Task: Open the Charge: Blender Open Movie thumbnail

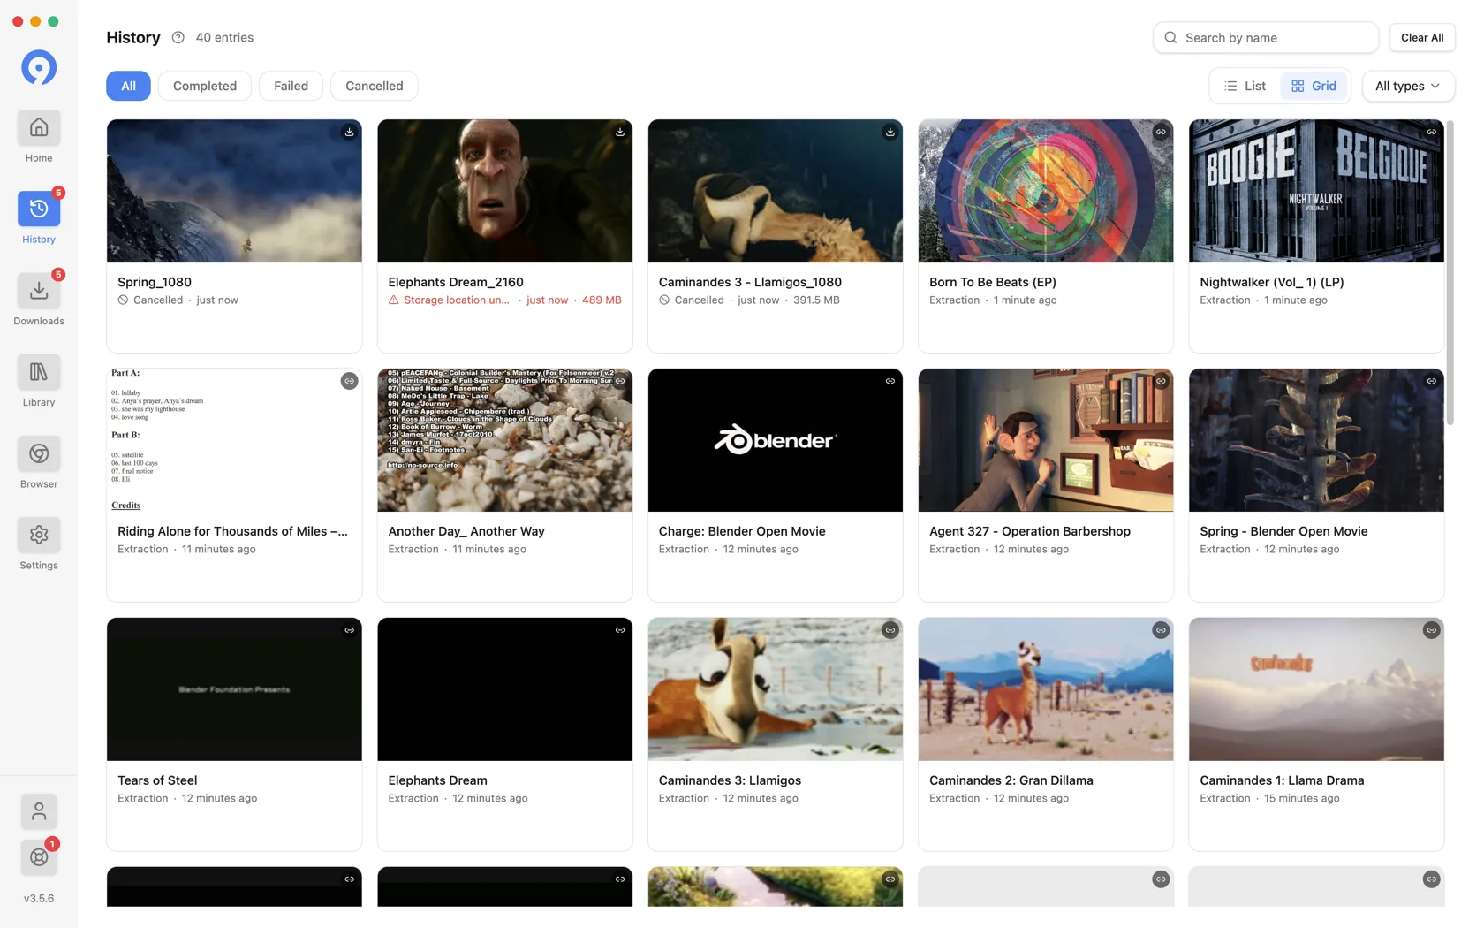Action: 775,440
